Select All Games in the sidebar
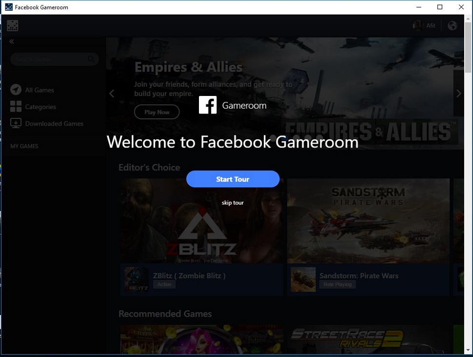473x357 pixels. coord(16,90)
